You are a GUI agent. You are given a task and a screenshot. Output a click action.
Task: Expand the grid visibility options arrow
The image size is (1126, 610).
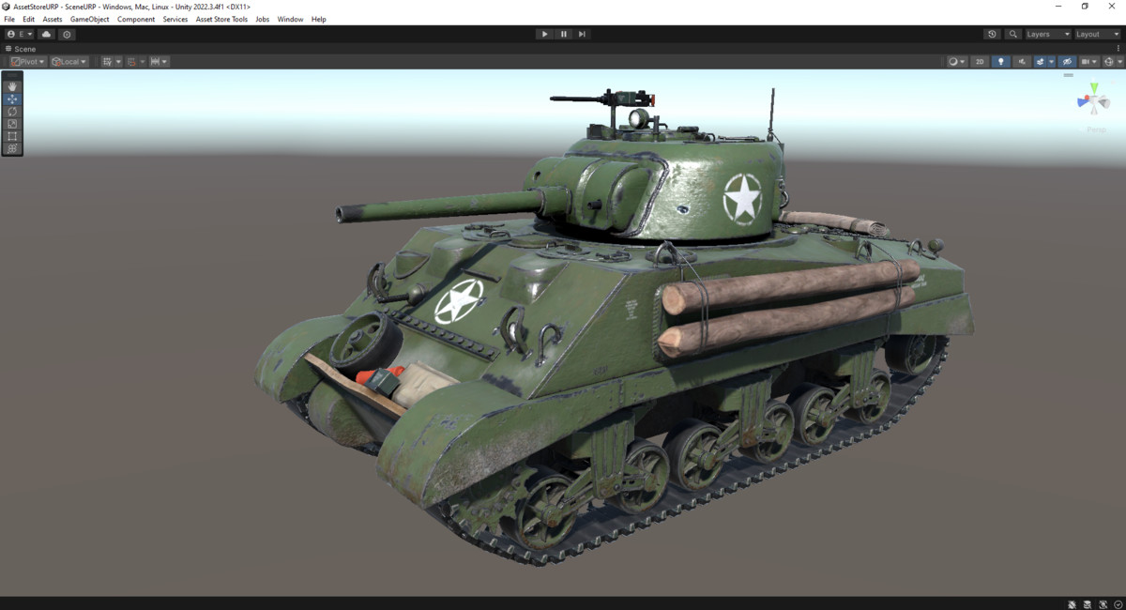(118, 62)
